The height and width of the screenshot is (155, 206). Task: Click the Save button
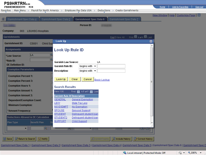coord(8,139)
